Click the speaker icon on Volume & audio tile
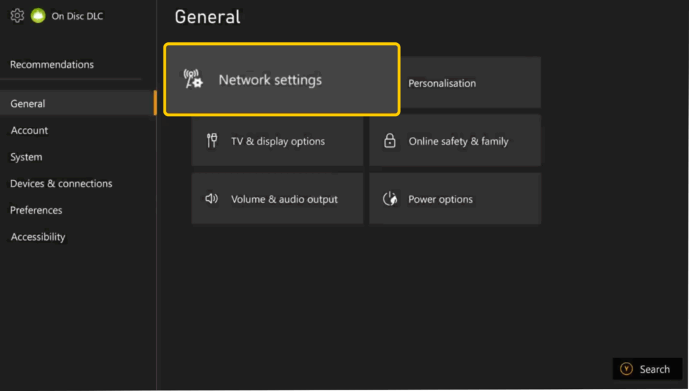 211,198
